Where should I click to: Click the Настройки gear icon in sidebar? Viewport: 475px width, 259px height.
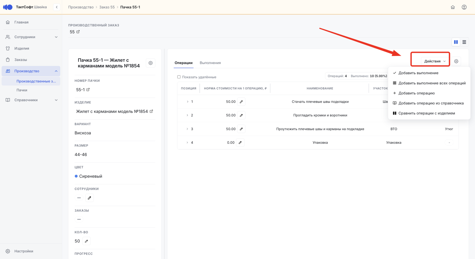click(x=8, y=251)
